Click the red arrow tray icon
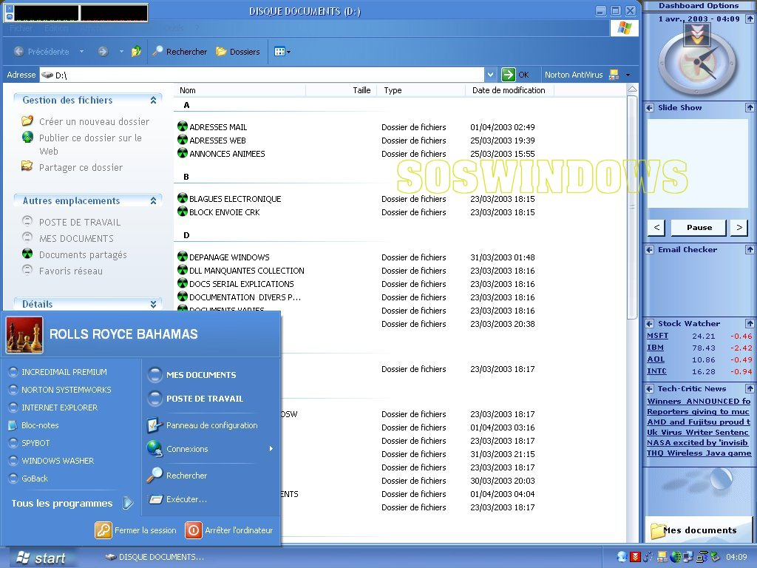 635,557
